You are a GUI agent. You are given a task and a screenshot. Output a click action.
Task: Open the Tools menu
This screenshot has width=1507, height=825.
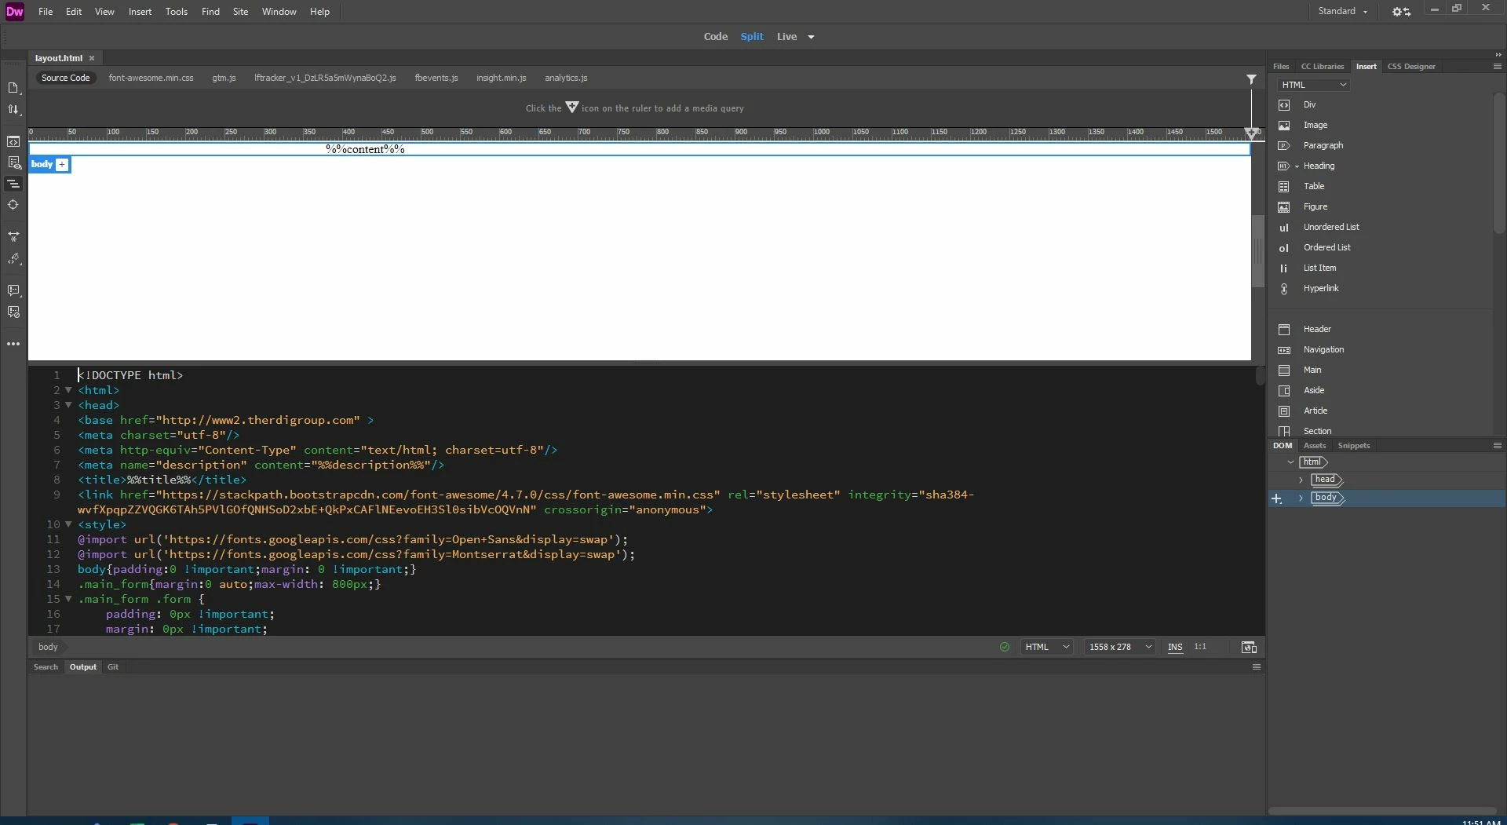[177, 12]
